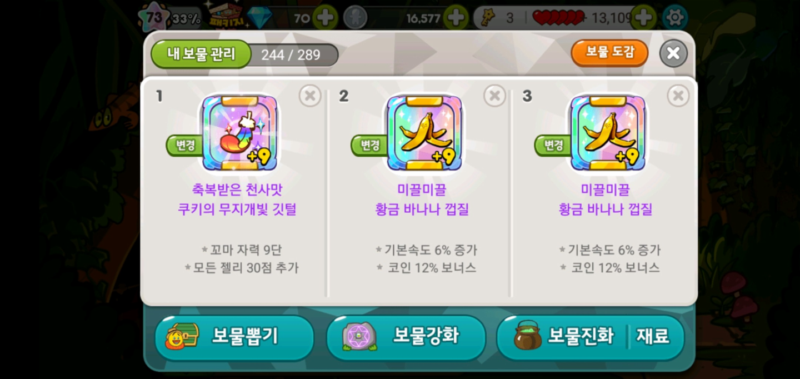
Task: Click the star level 73 badge
Action: [x=153, y=17]
